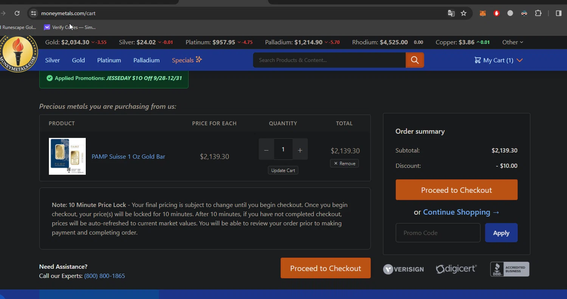Click Proceed to Checkout in Order summary
Screen dimensions: 567x299
pos(457,190)
